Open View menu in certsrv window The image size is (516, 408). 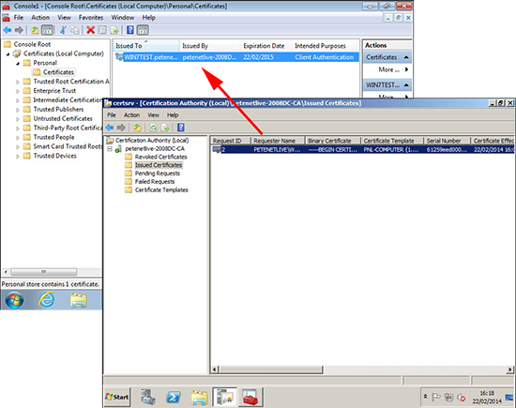[x=153, y=114]
